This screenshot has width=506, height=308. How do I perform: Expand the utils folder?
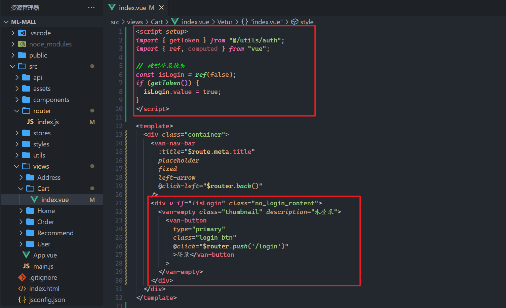point(17,155)
